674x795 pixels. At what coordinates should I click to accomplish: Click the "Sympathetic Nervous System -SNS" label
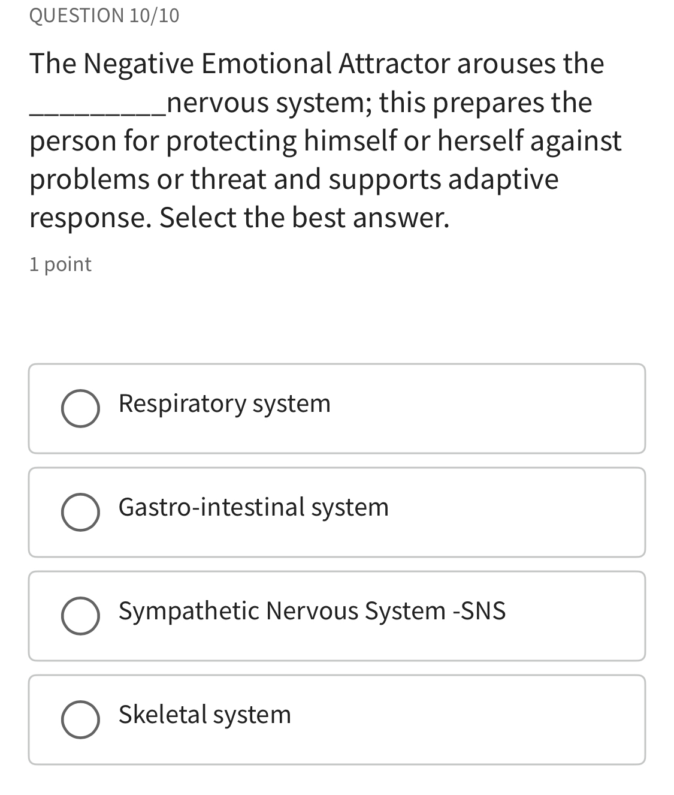(312, 611)
